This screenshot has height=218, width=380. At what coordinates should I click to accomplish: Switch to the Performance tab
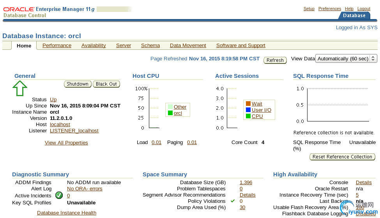pos(57,46)
